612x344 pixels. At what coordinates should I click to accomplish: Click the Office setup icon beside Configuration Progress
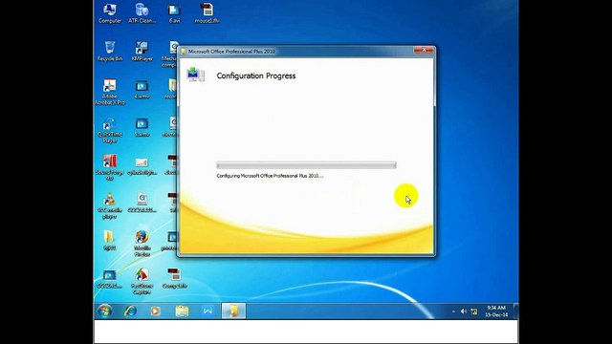tap(195, 75)
